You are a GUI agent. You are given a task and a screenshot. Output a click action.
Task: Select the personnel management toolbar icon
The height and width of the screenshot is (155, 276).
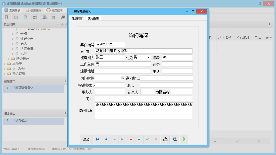(35, 17)
